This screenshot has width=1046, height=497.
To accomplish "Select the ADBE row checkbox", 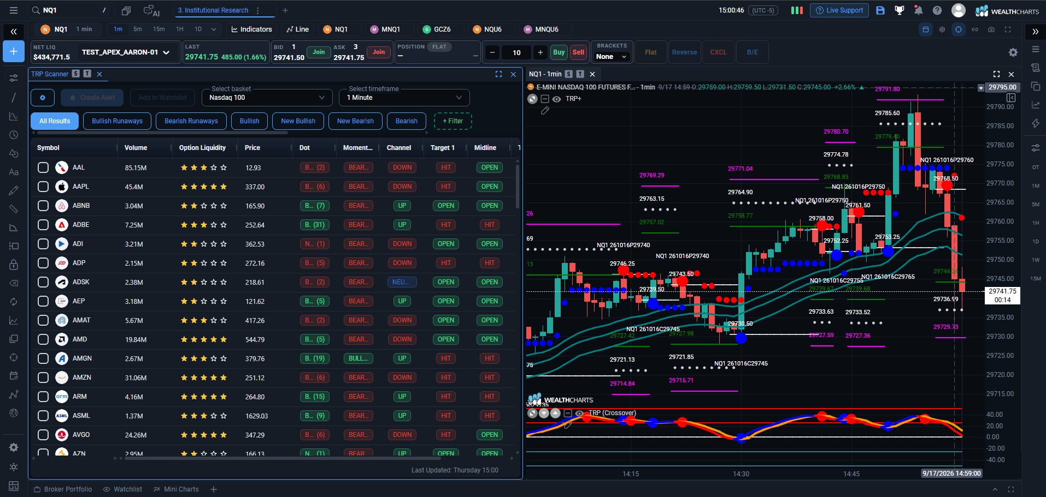I will coord(43,225).
